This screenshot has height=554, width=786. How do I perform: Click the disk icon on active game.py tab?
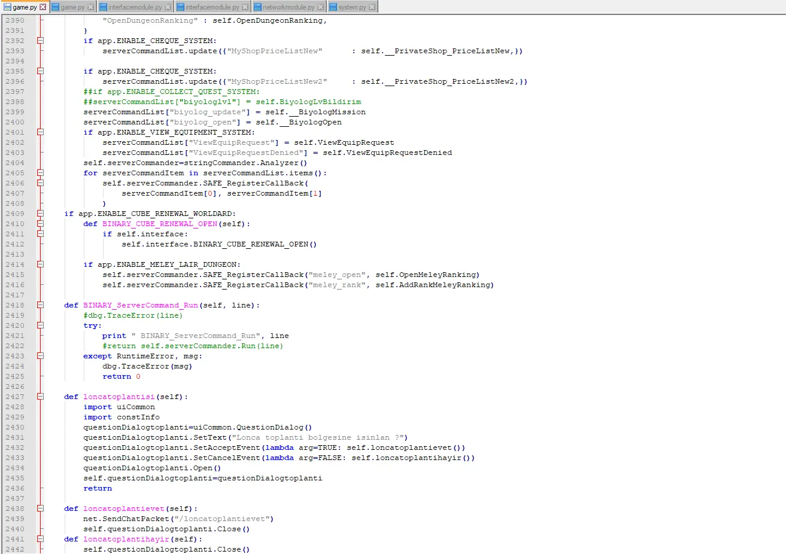point(8,7)
